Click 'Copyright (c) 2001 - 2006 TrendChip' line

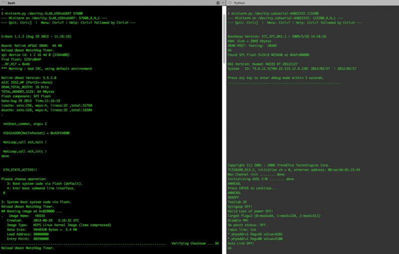coord(279,165)
